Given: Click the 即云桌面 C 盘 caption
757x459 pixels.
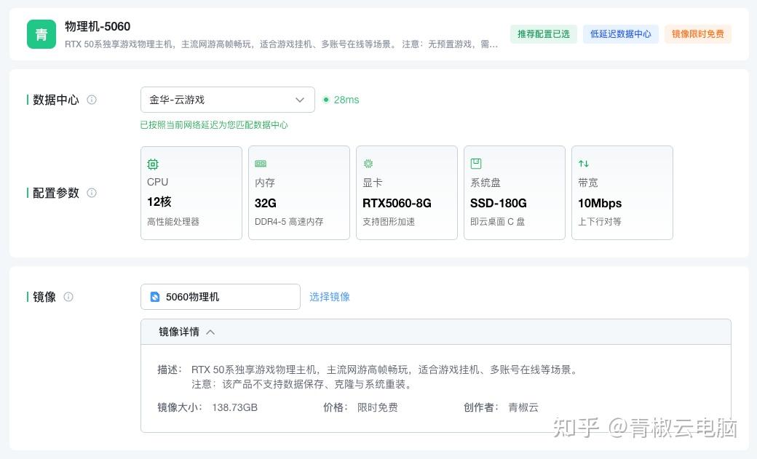Looking at the screenshot, I should click(x=497, y=222).
